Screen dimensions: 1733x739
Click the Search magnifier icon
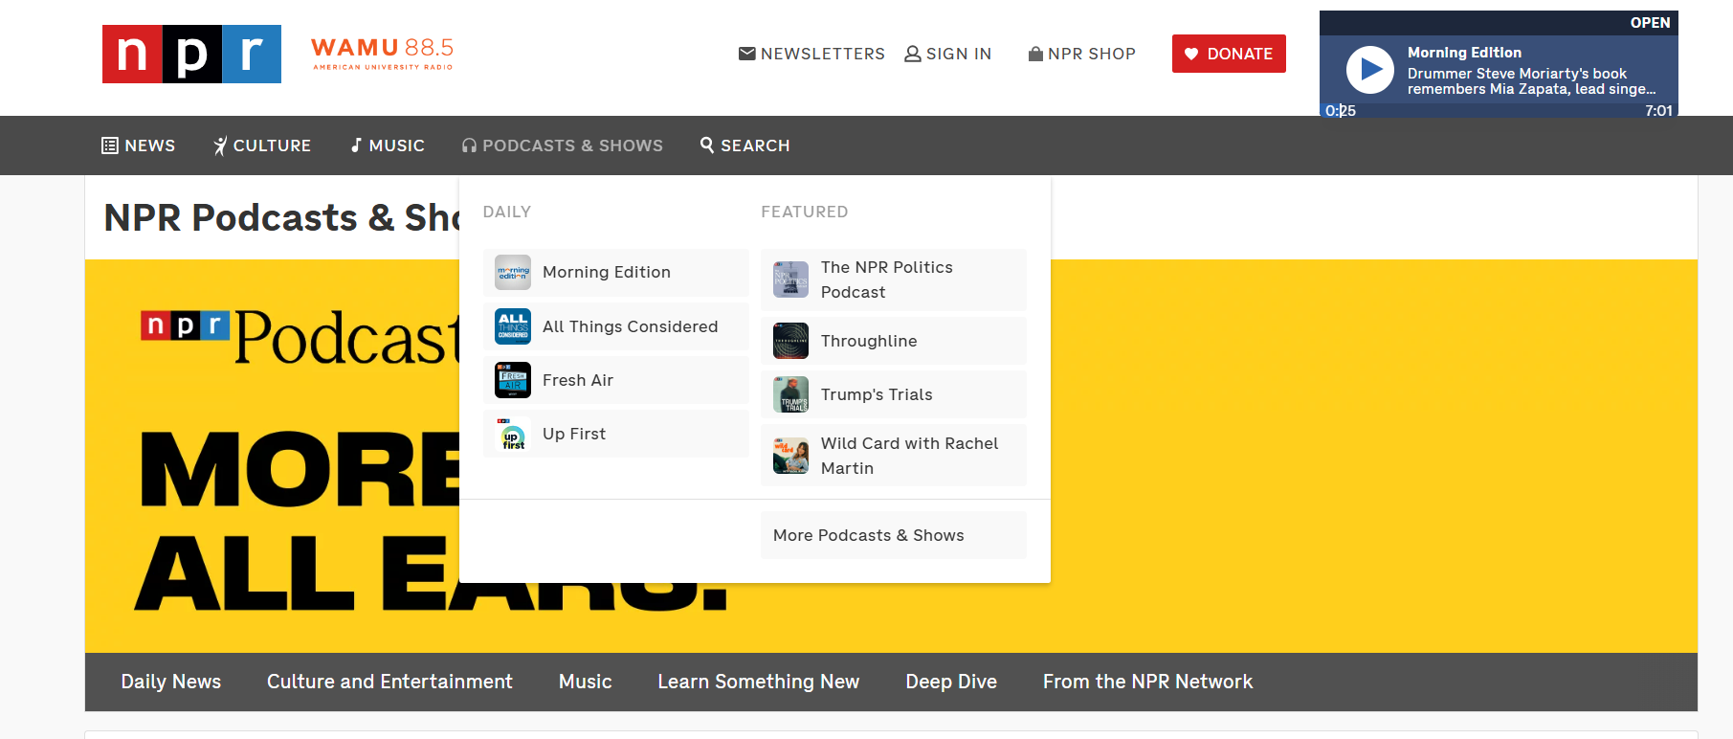coord(707,145)
